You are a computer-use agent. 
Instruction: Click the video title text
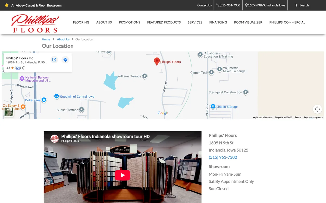pos(105,136)
